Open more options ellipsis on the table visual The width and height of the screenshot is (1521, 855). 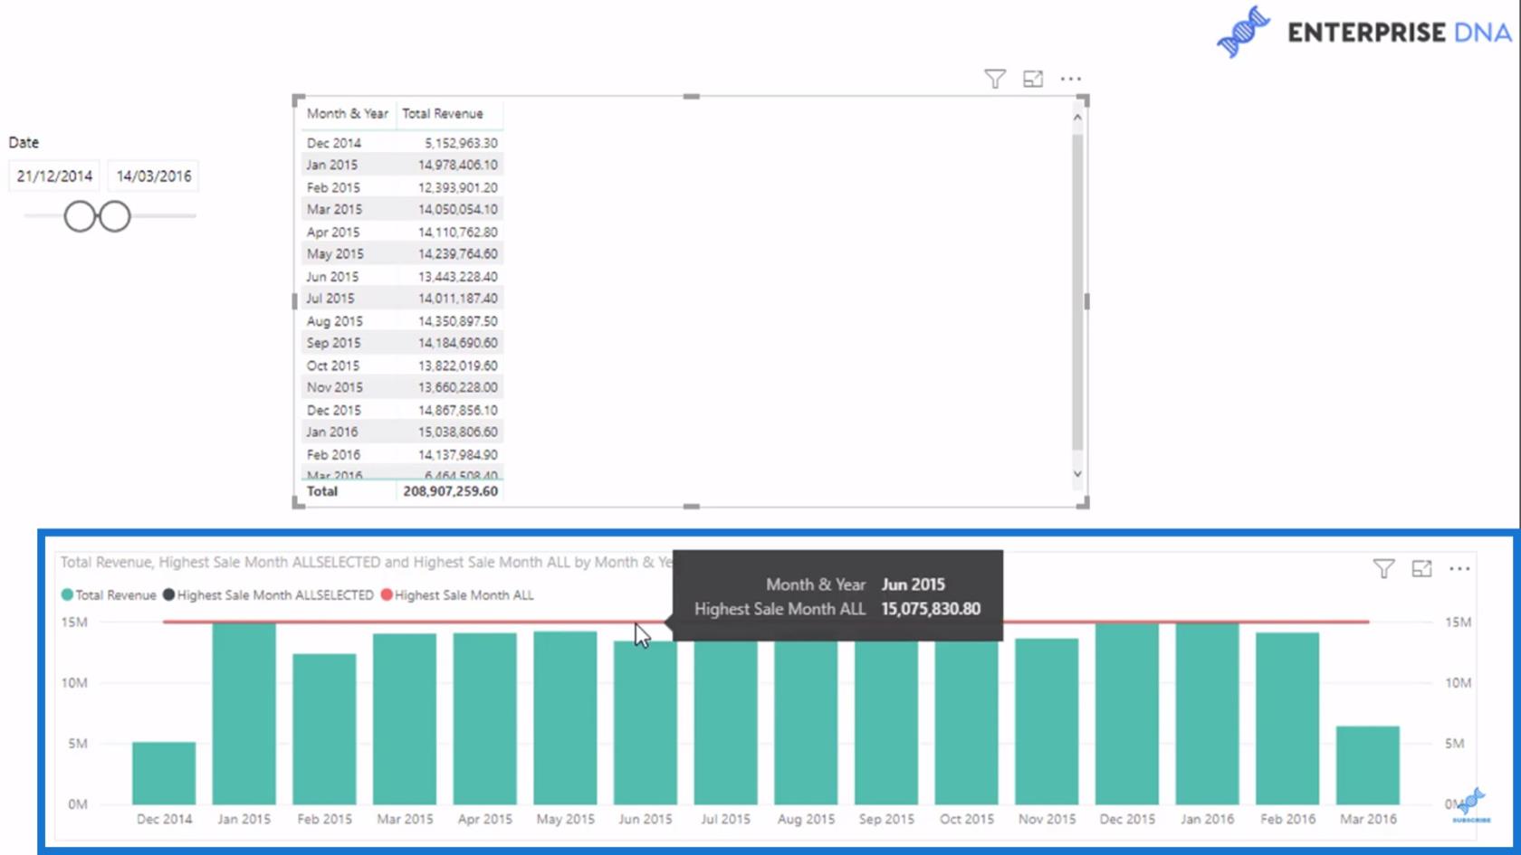click(x=1071, y=80)
